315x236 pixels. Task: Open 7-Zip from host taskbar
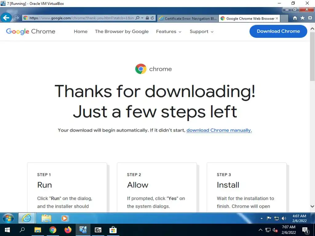98,230
